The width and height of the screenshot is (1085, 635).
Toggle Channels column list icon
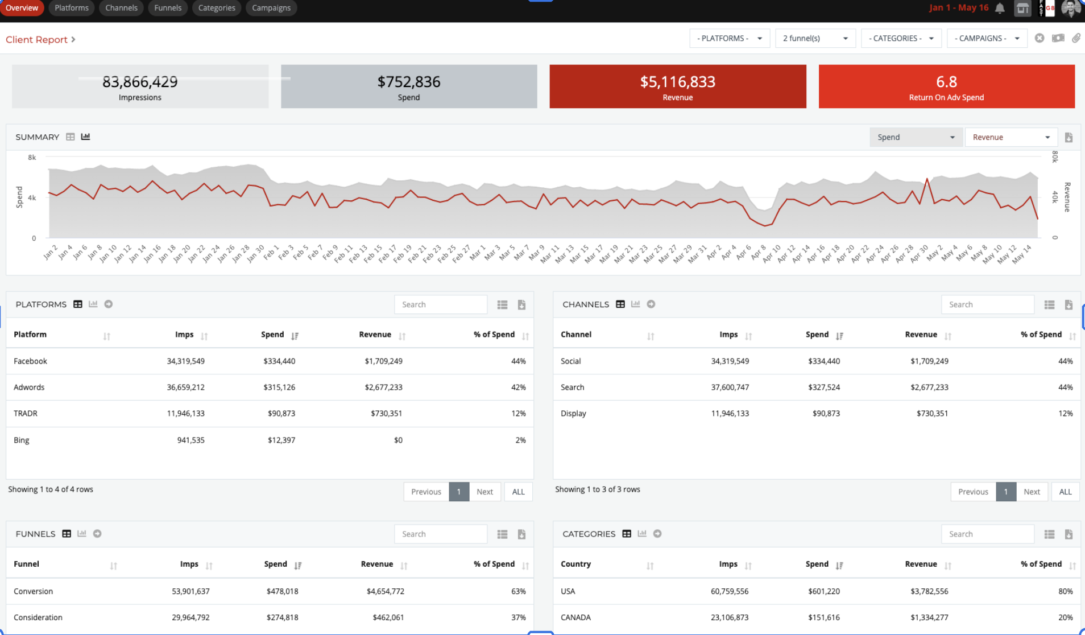coord(1049,304)
